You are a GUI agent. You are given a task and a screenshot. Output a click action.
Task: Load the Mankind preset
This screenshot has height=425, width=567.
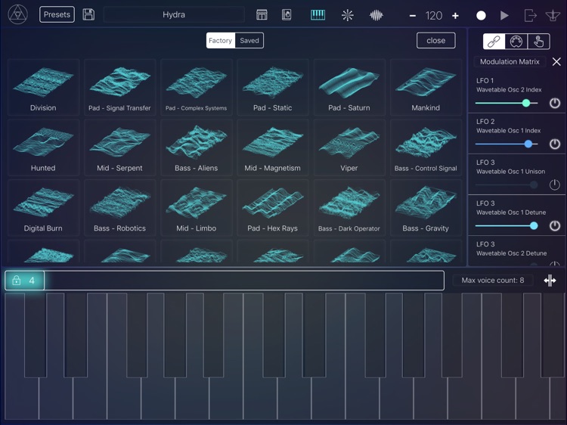[x=426, y=87]
